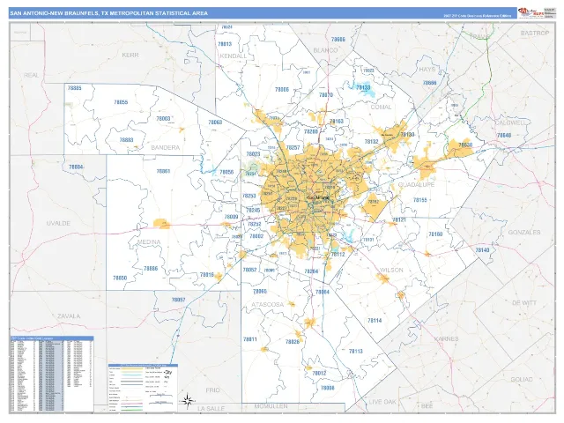Click ZIP code 78121 label
This screenshot has width=564, height=423.
(x=399, y=219)
